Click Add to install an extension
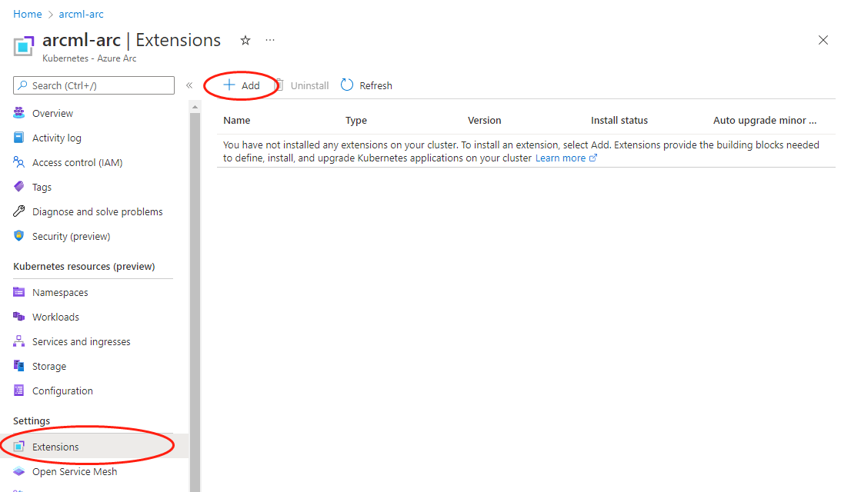The width and height of the screenshot is (841, 492). click(241, 85)
